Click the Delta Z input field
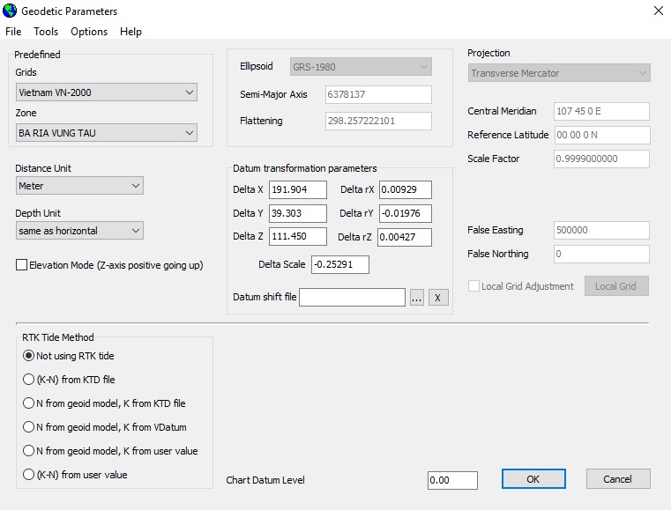The width and height of the screenshot is (671, 510). click(298, 236)
